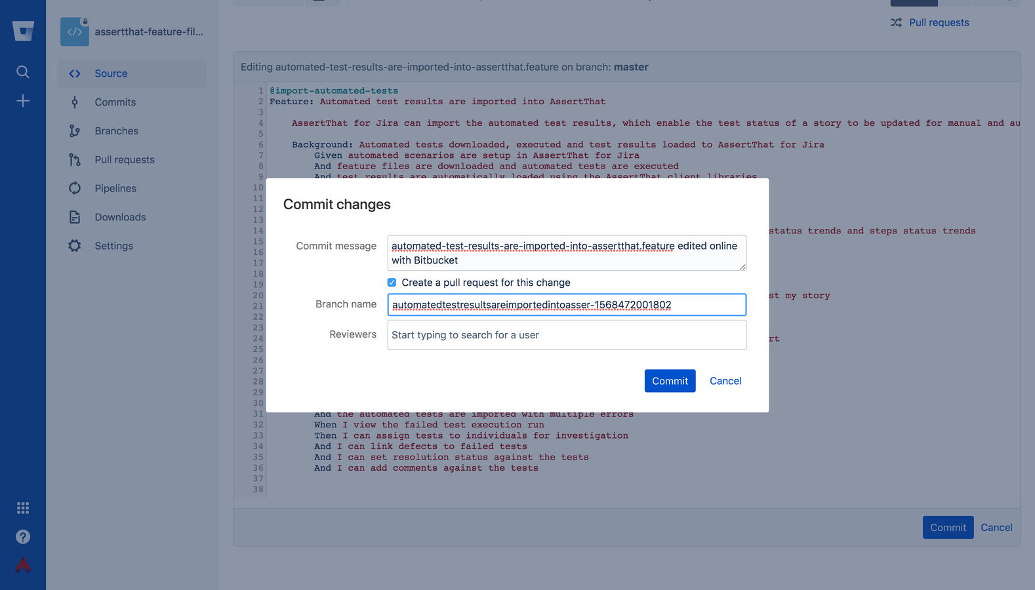
Task: Click the 'When I view the failed test' line
Action: (x=429, y=425)
